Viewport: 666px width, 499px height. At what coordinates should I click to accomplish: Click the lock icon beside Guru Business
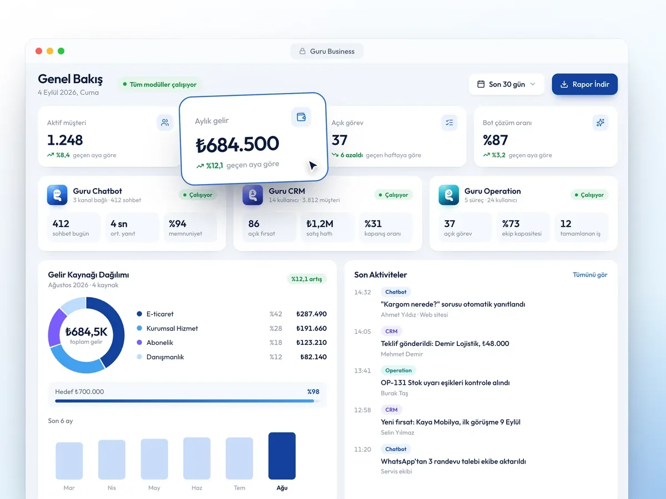[302, 52]
